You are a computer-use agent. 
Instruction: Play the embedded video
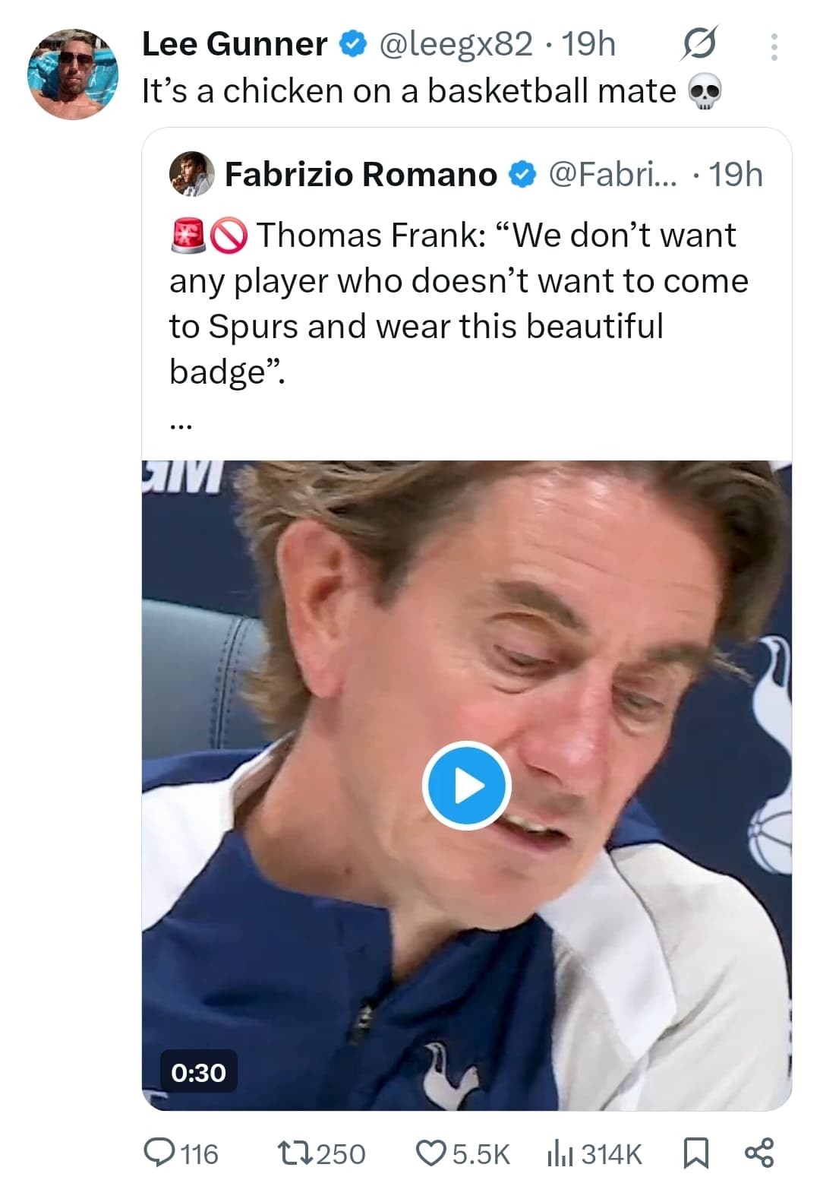(466, 786)
